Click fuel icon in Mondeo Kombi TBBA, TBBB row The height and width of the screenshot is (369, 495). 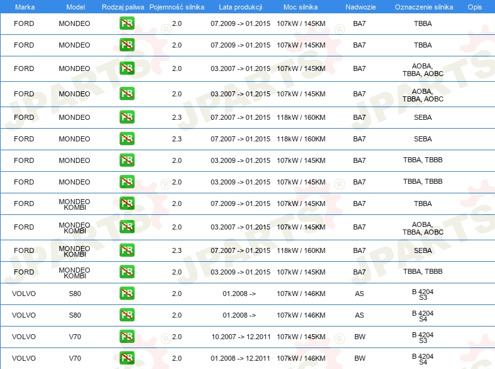click(x=127, y=271)
